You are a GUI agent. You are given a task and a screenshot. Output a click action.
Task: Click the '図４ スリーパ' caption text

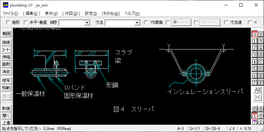(x=134, y=109)
